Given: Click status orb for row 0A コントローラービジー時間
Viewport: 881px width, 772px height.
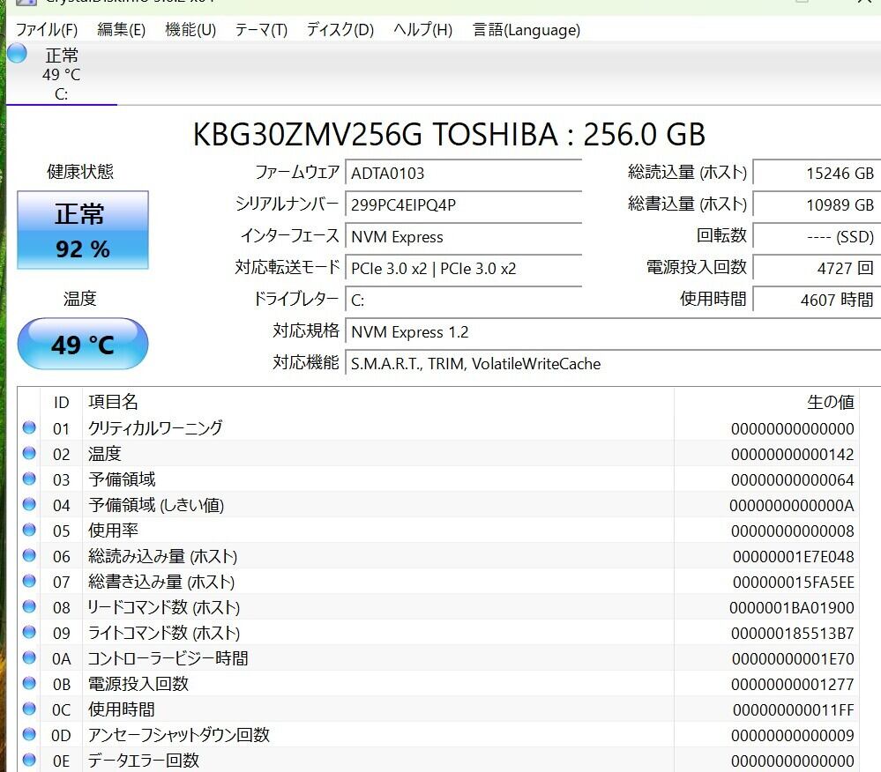Looking at the screenshot, I should 29,657.
